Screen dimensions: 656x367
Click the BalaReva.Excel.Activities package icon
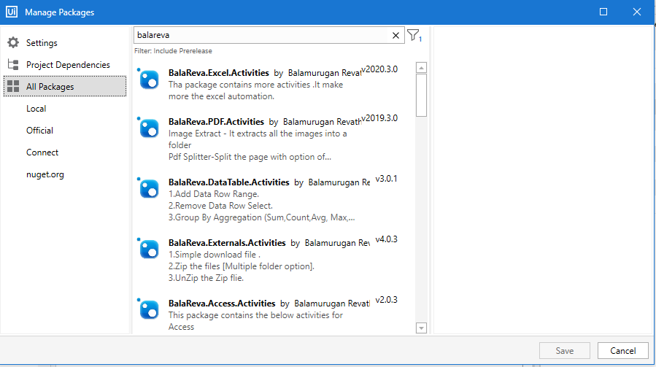coord(149,79)
